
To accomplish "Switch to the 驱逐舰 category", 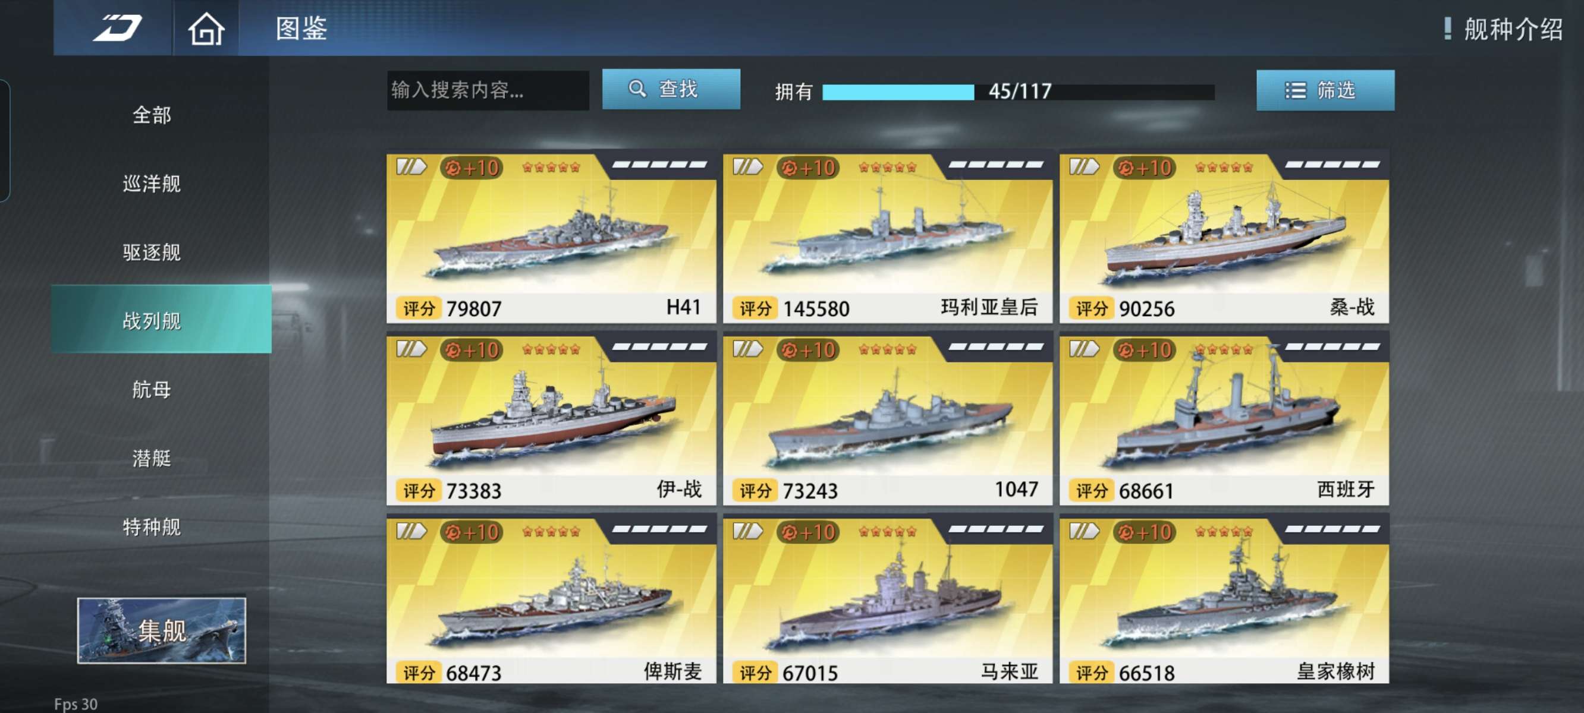I will pos(151,253).
